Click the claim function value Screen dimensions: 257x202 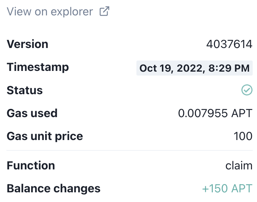coord(239,165)
